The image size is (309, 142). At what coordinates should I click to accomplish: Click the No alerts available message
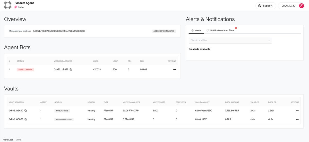click(x=200, y=49)
